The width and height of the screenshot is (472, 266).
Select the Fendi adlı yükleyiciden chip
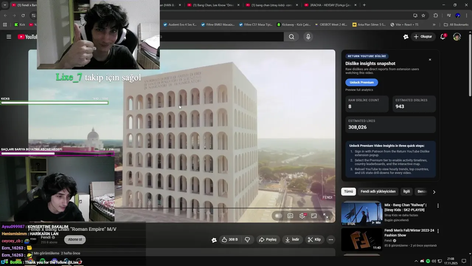(x=378, y=191)
